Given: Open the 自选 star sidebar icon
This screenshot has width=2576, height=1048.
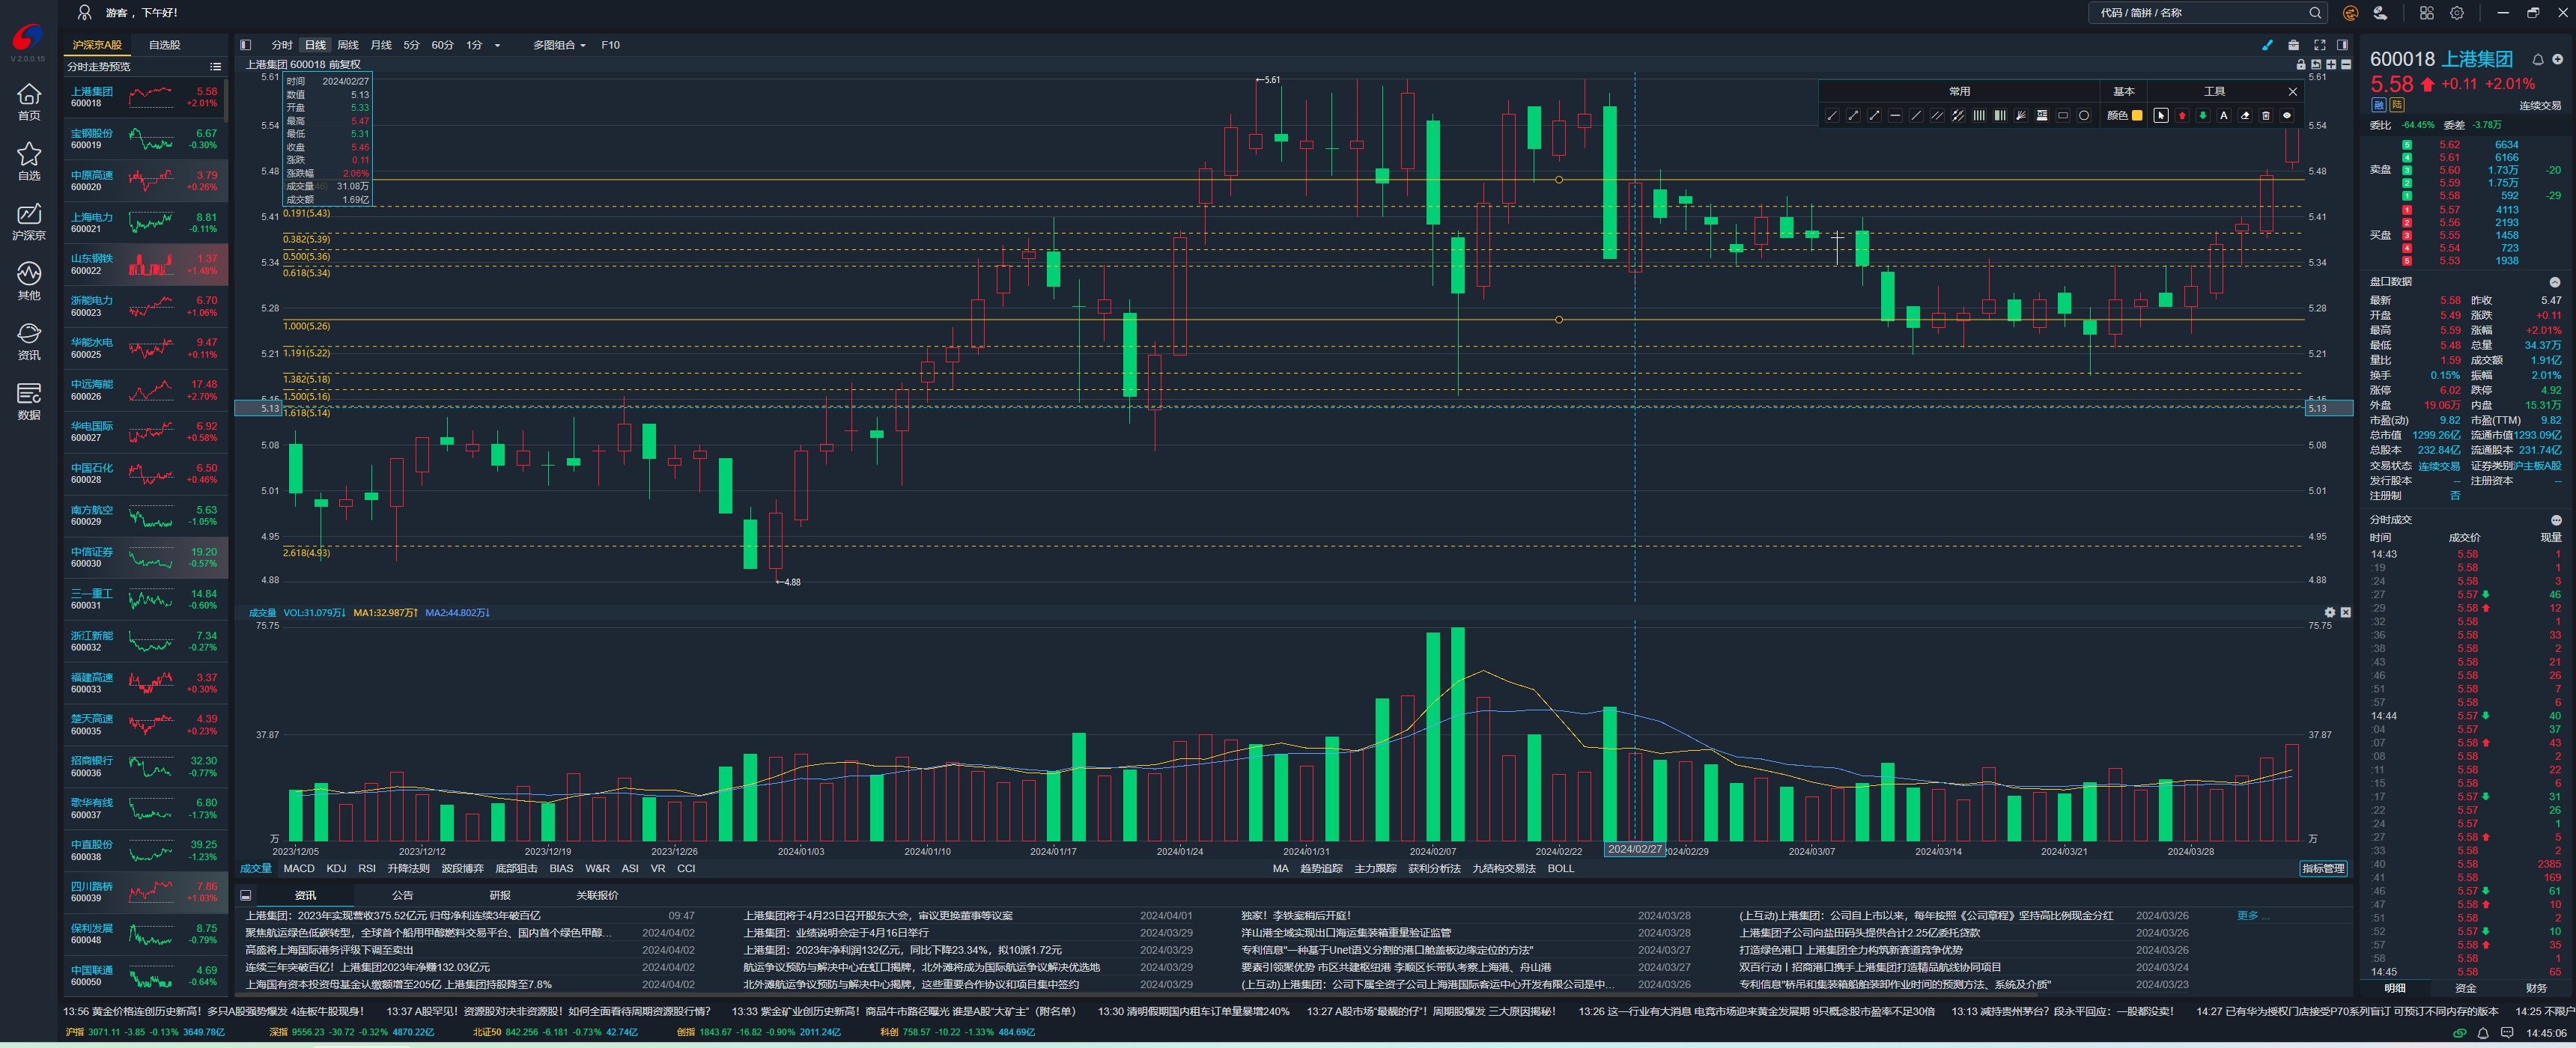Looking at the screenshot, I should [29, 161].
